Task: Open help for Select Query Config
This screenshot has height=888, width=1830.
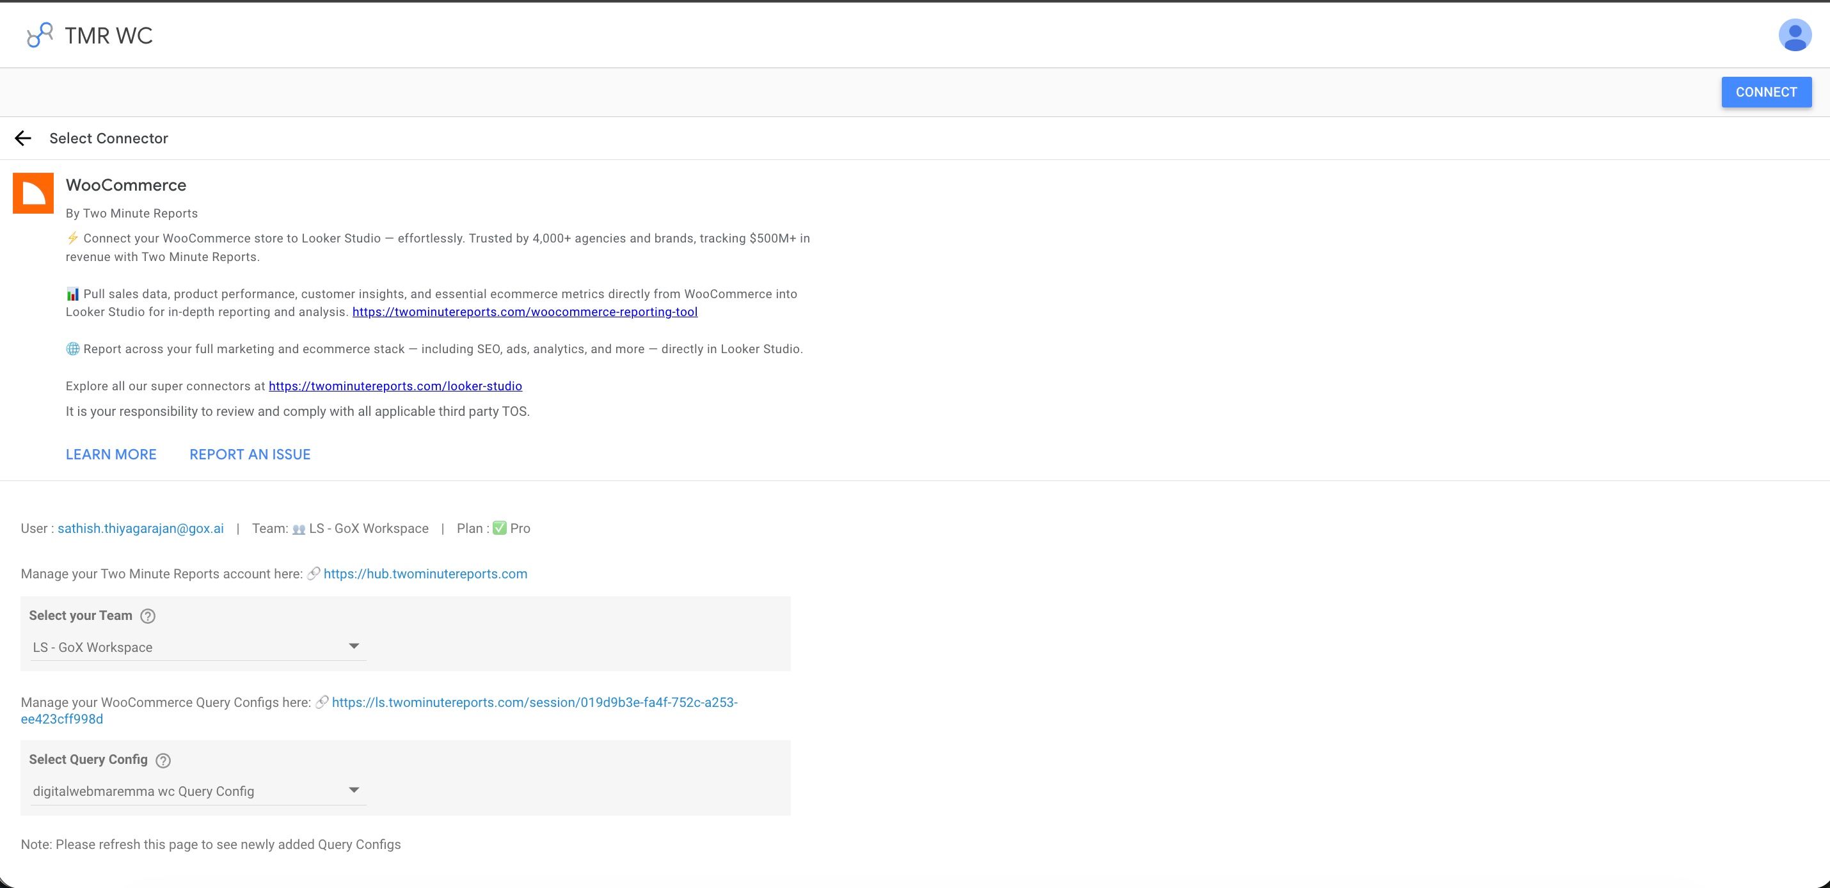Action: point(162,760)
